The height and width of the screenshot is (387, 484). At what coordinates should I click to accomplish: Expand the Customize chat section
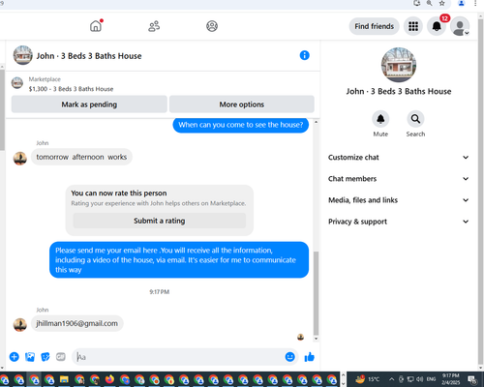399,158
